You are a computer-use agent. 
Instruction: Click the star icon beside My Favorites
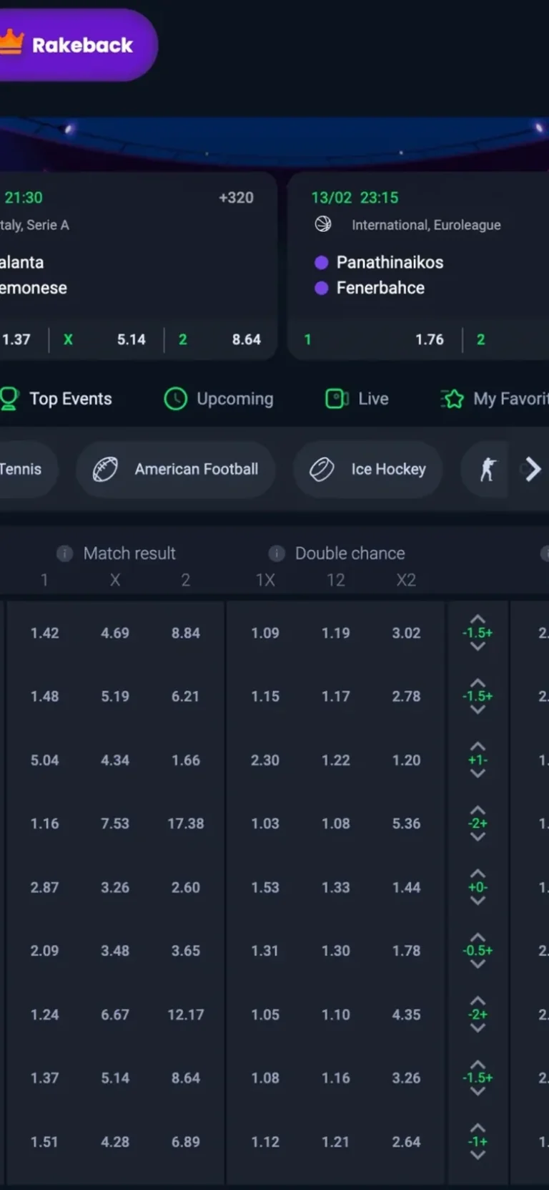[x=452, y=399]
